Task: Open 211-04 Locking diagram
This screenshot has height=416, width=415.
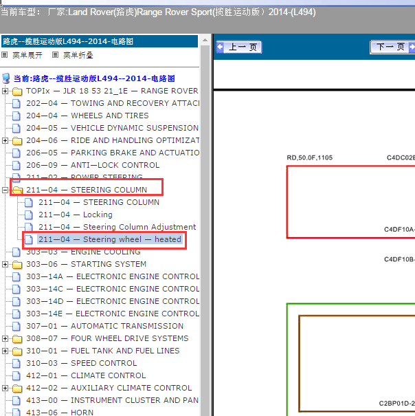Action: pos(76,215)
